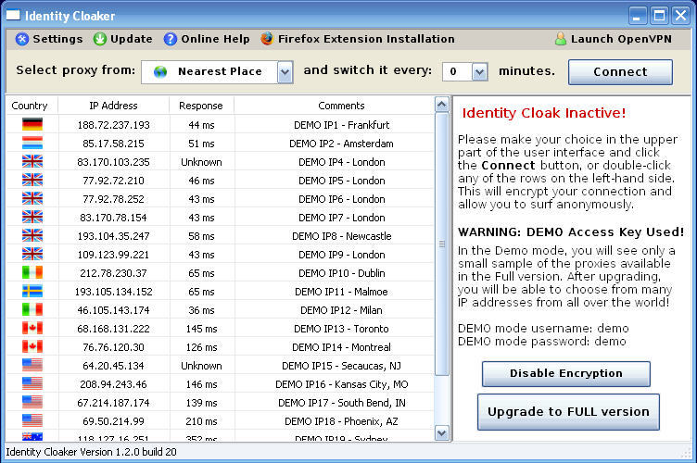Viewport: 697px width, 463px height.
Task: Open Online Help from the toolbar
Action: 215,39
